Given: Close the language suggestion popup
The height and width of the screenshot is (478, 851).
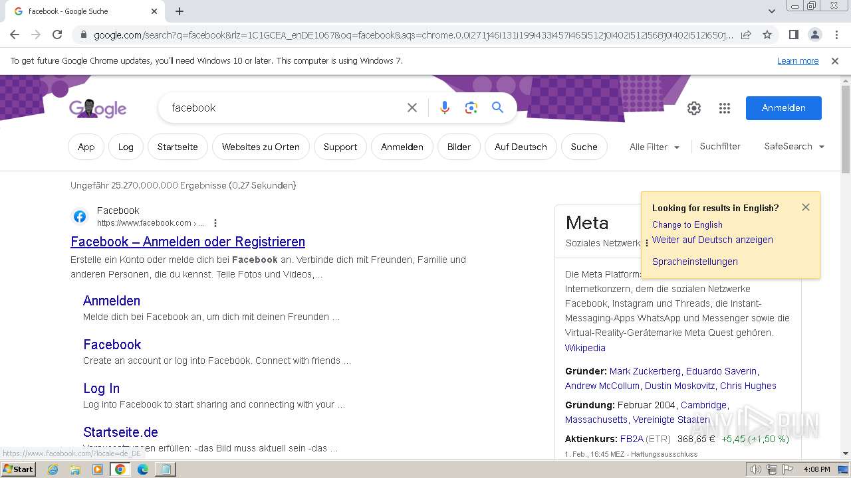Looking at the screenshot, I should tap(806, 207).
